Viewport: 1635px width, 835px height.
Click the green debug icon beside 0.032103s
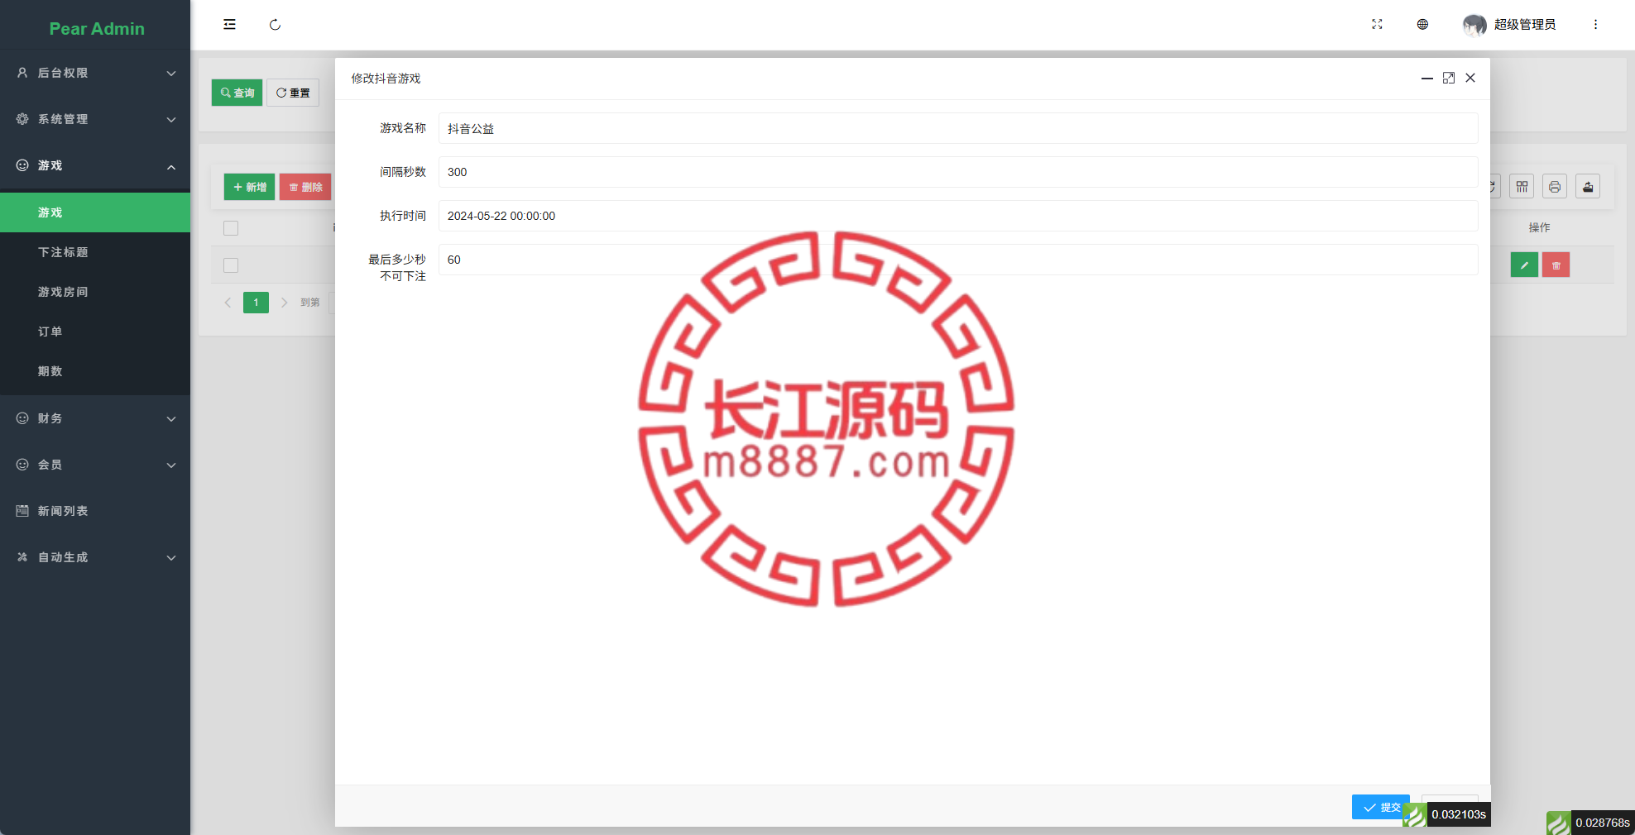click(x=1415, y=815)
